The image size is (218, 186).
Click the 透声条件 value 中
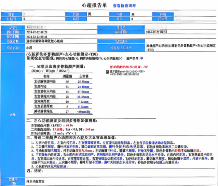click(x=142, y=58)
